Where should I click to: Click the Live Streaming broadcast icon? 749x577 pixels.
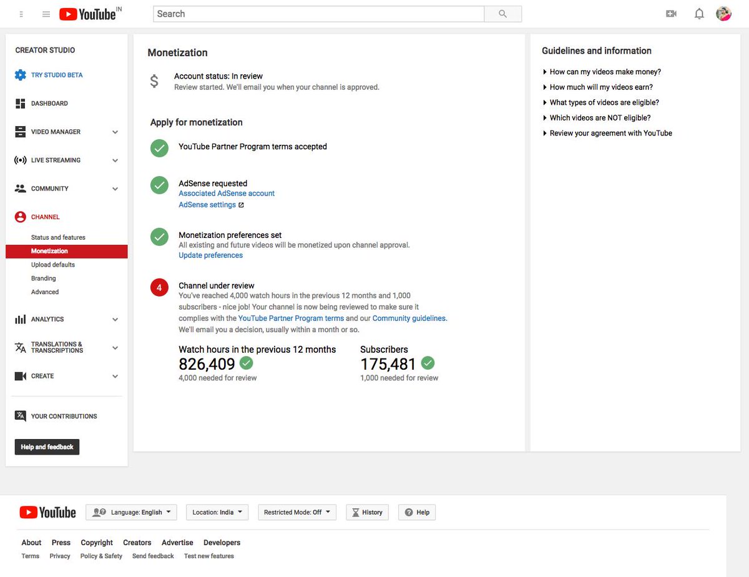[x=21, y=160]
